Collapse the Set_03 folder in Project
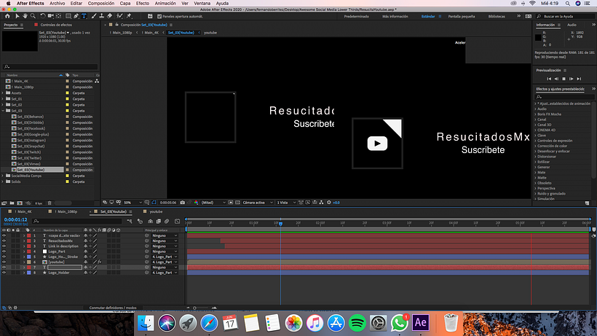 pyautogui.click(x=3, y=111)
